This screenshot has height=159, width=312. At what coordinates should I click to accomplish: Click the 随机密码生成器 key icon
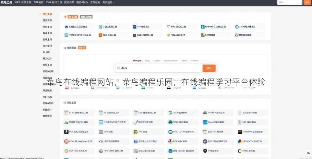[x=136, y=122]
